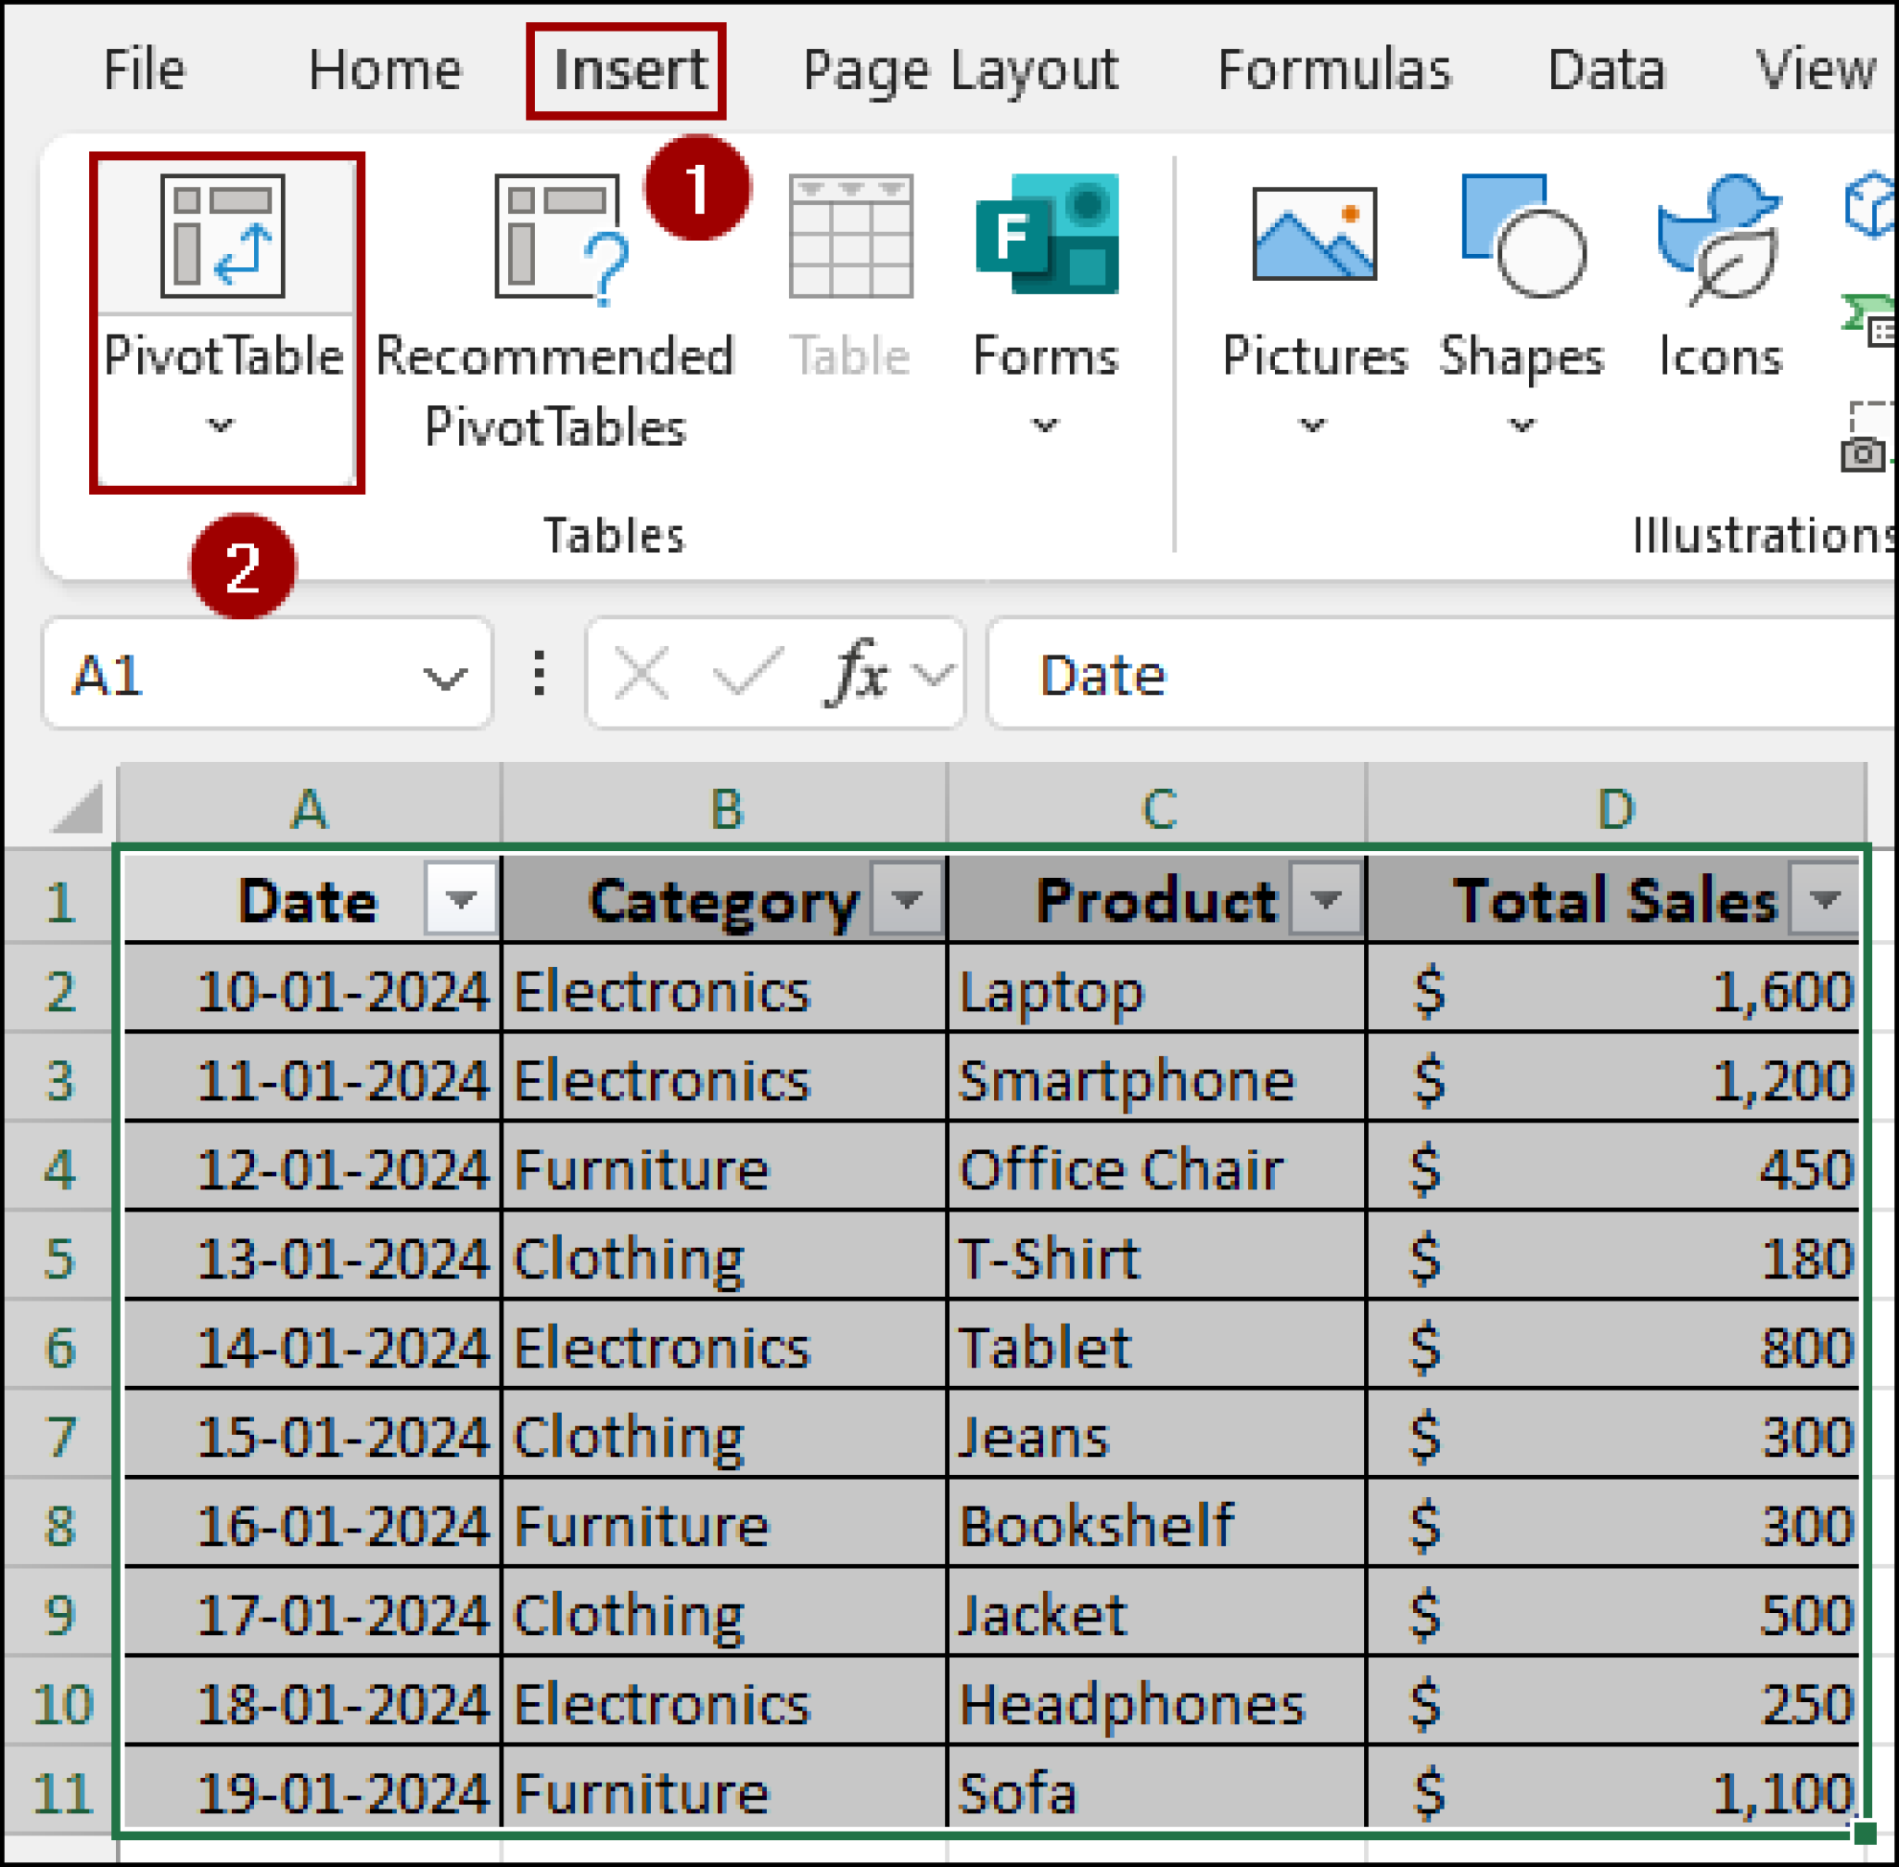Open the Category column filter dropdown

[908, 898]
